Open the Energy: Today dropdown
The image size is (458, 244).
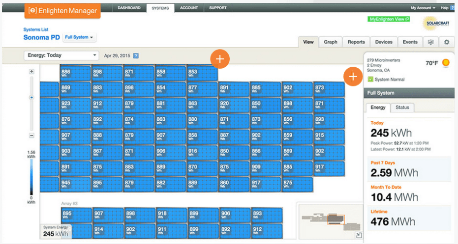61,55
